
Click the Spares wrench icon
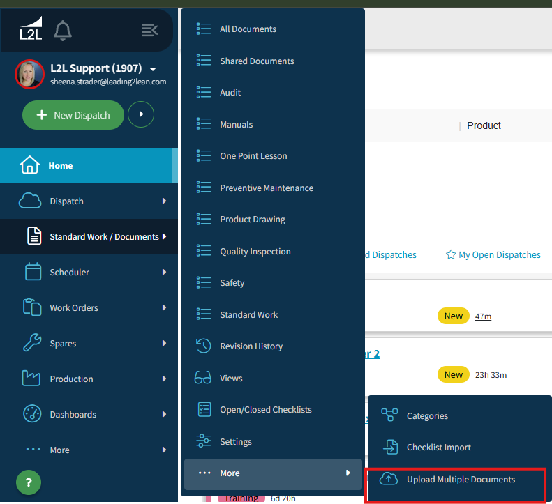[x=32, y=342]
